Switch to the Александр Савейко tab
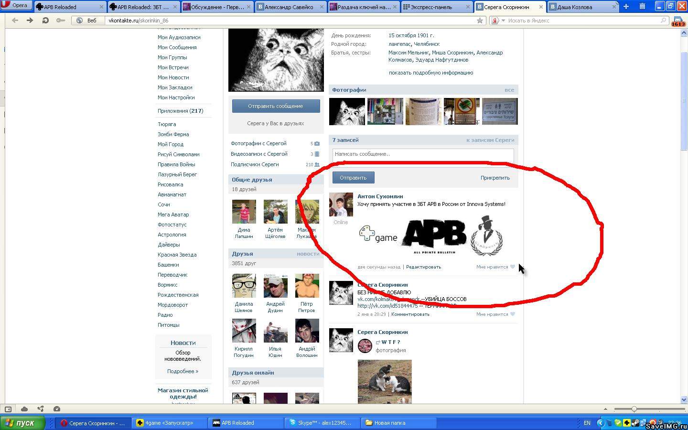 pyautogui.click(x=290, y=7)
